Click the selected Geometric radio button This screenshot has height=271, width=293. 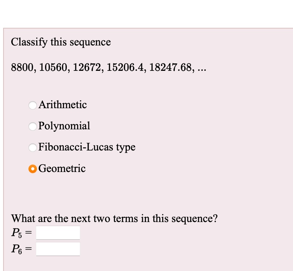pos(32,169)
